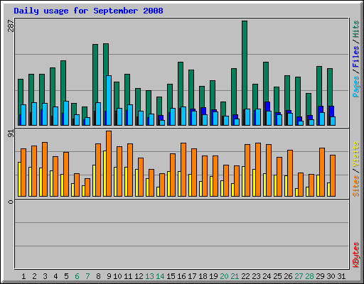Click day label '30' on x-axis

331,276
